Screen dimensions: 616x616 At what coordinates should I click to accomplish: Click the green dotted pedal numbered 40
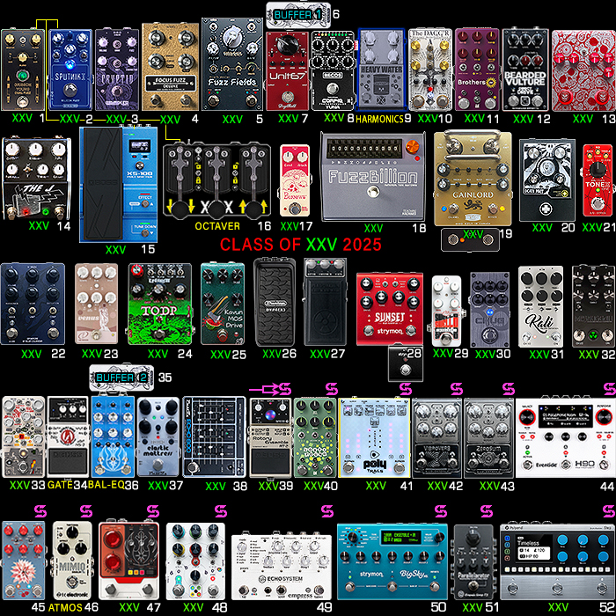click(315, 437)
